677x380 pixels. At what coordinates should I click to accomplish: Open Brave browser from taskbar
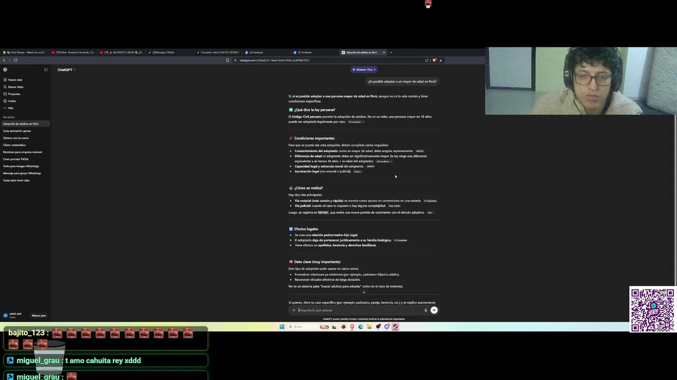coord(352,327)
